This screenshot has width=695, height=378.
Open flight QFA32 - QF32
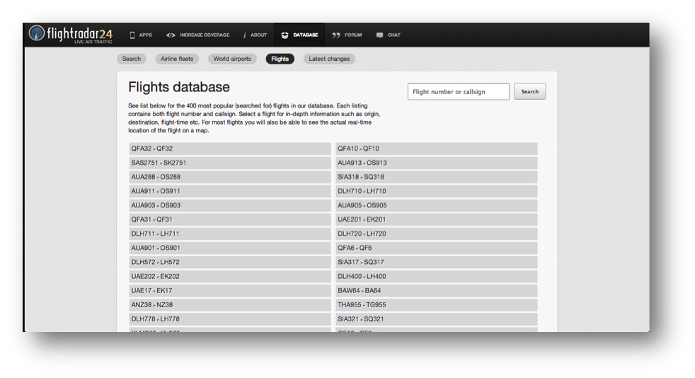click(x=229, y=149)
